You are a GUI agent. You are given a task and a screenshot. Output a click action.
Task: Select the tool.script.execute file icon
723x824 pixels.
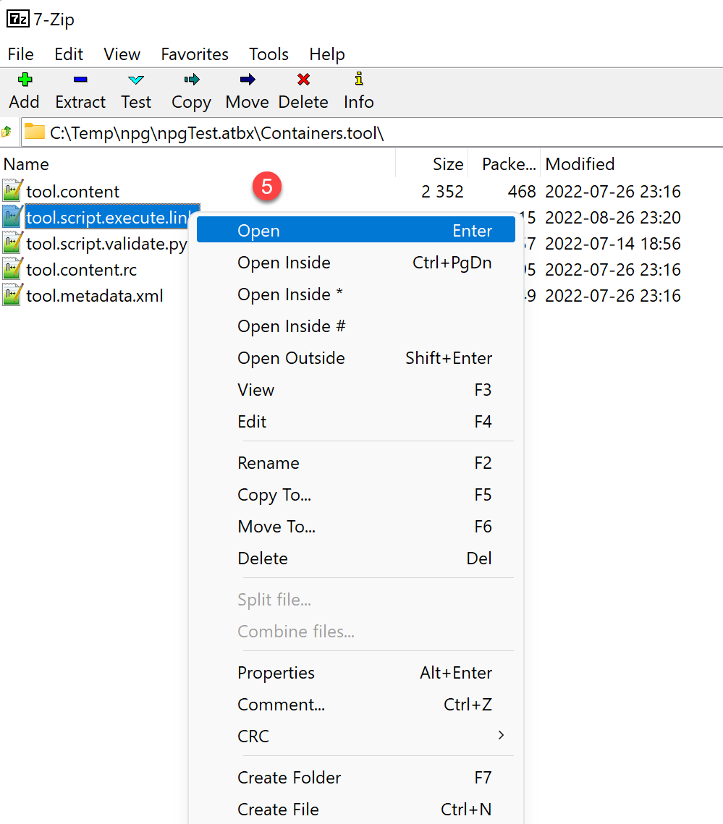tap(12, 216)
